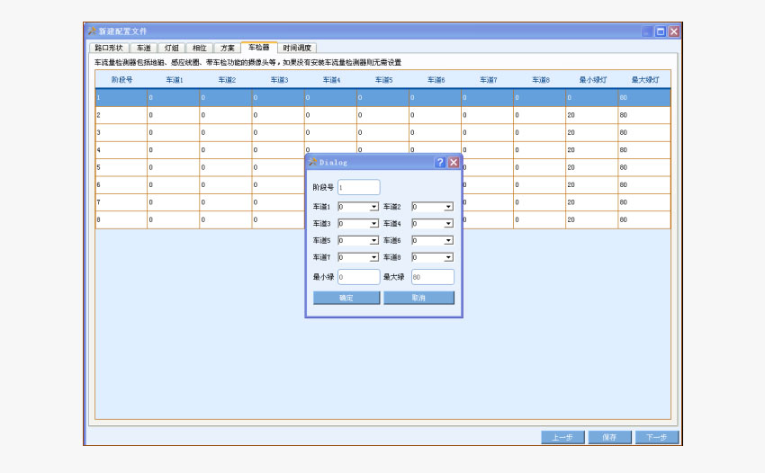Maximize the 新建配置文件 window
This screenshot has width=765, height=473.
click(661, 31)
